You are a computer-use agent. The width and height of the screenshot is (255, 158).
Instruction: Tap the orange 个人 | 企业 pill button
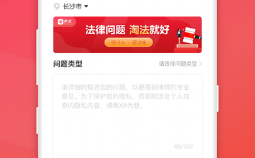[129, 43]
